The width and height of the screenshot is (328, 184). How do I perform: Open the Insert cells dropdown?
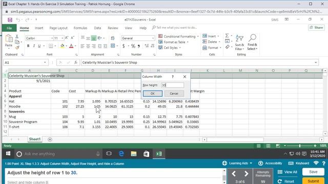coord(211,36)
